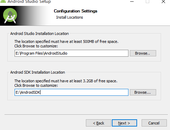Focus the Android Studio installation path field

click(x=71, y=53)
